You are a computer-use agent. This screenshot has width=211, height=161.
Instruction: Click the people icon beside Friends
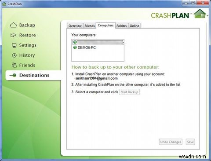pos(14,65)
